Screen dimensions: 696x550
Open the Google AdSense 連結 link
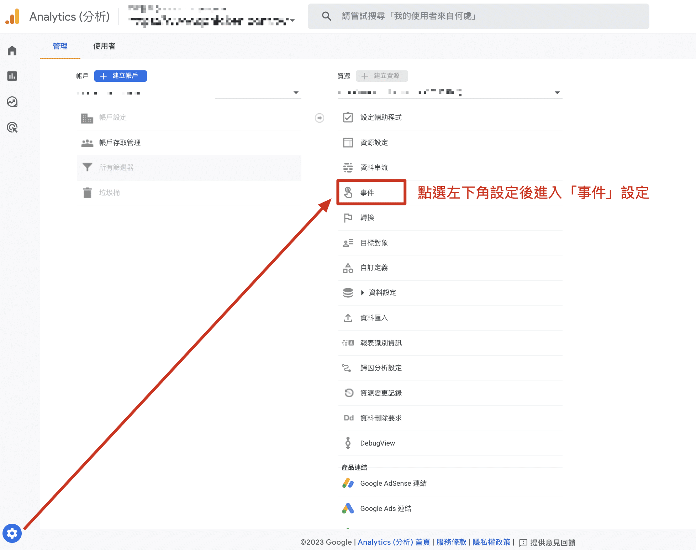coord(393,483)
